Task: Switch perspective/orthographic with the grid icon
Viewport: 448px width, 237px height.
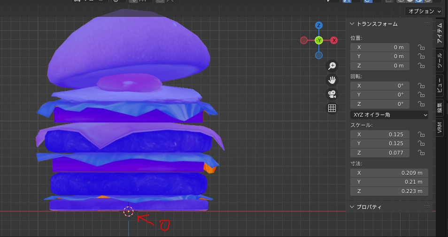Action: pyautogui.click(x=332, y=108)
